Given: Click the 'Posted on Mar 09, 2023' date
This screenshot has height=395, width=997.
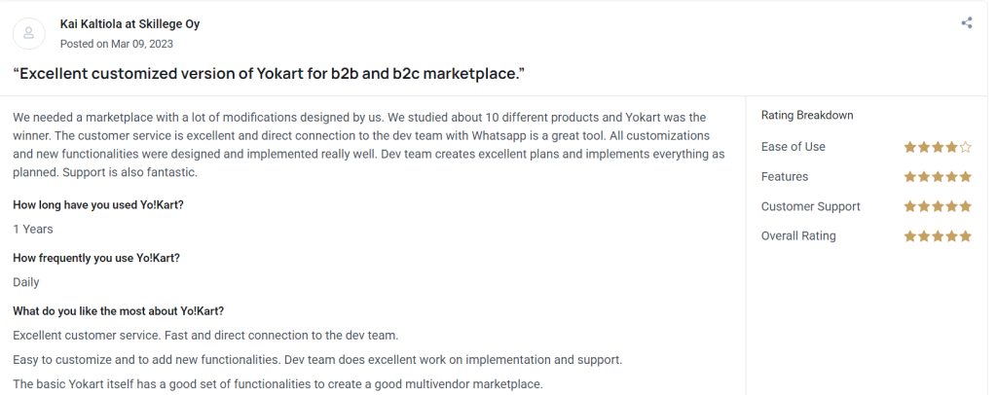Looking at the screenshot, I should [117, 44].
